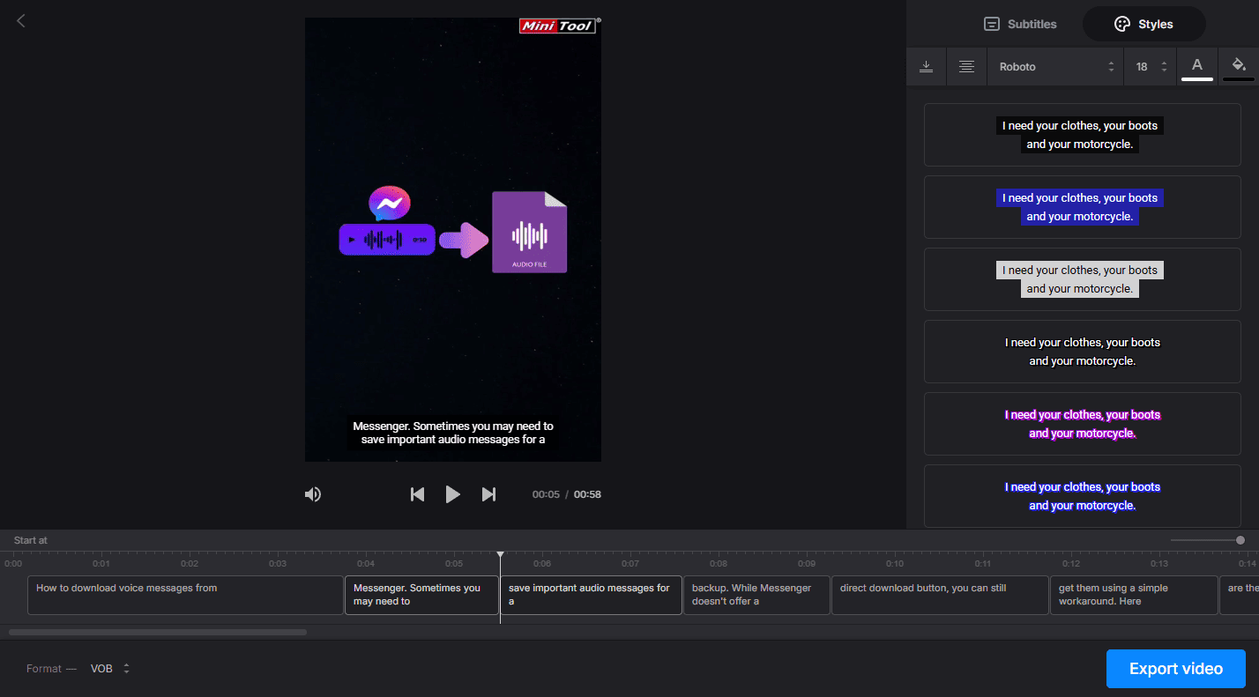Select the 'How to download voice messages from' segment
1259x697 pixels.
[185, 595]
